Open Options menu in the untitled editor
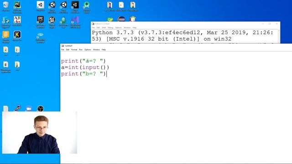 pyautogui.click(x=88, y=50)
